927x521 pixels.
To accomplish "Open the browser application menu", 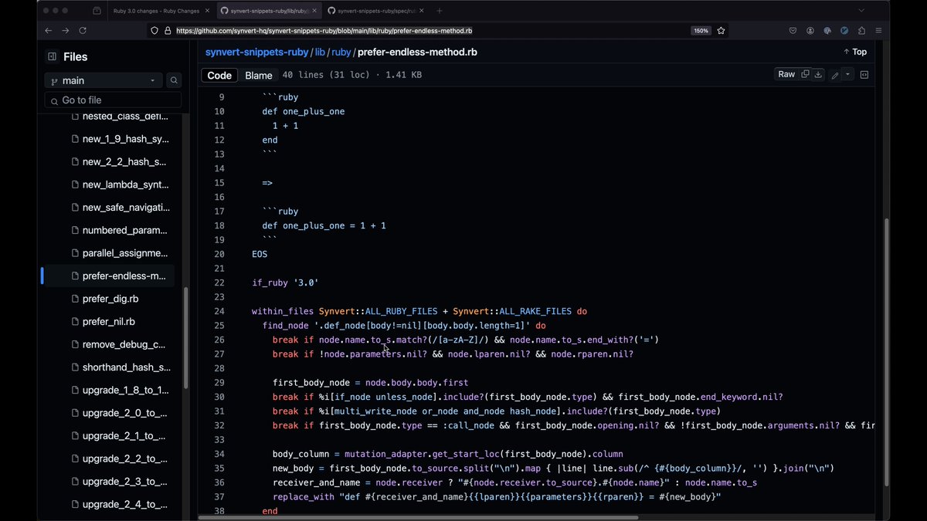I will point(878,31).
